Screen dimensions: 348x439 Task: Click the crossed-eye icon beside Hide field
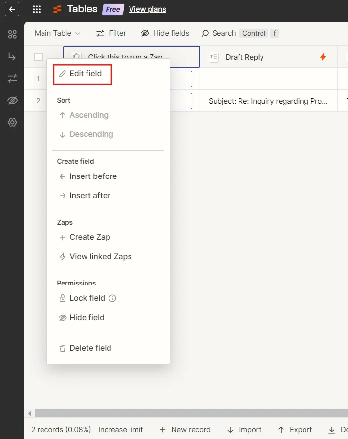click(63, 318)
